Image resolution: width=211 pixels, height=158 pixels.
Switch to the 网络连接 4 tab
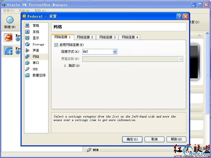coord(130,37)
